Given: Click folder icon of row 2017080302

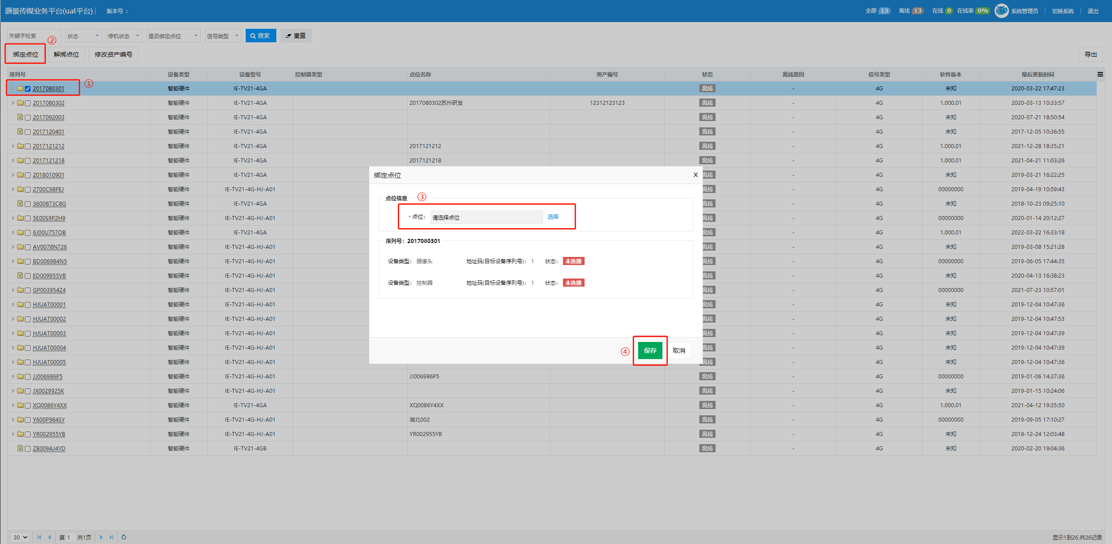Looking at the screenshot, I should click(x=20, y=103).
